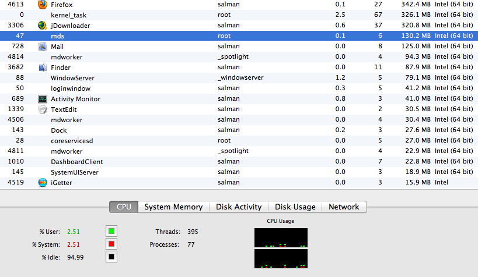Select the iGetter process name
Screen dimensions: 478x277
61,183
